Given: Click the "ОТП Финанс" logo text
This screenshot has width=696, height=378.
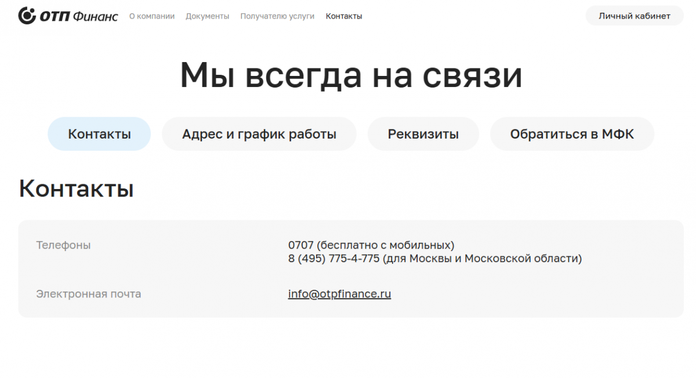Looking at the screenshot, I should (78, 16).
